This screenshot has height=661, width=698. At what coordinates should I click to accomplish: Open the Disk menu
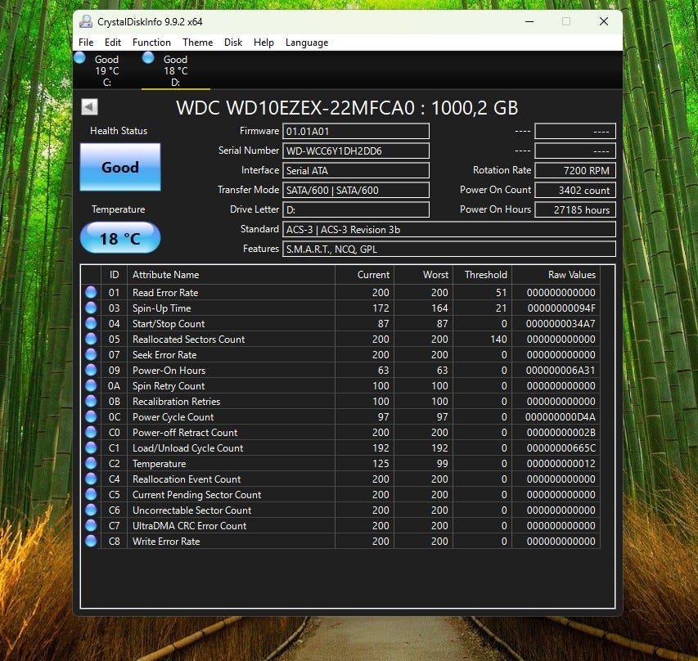click(233, 43)
